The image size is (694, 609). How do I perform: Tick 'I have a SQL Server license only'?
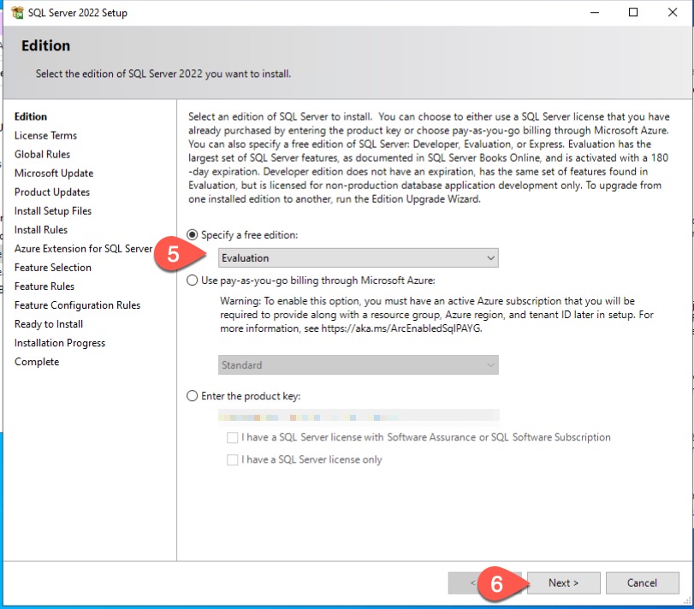tap(233, 459)
